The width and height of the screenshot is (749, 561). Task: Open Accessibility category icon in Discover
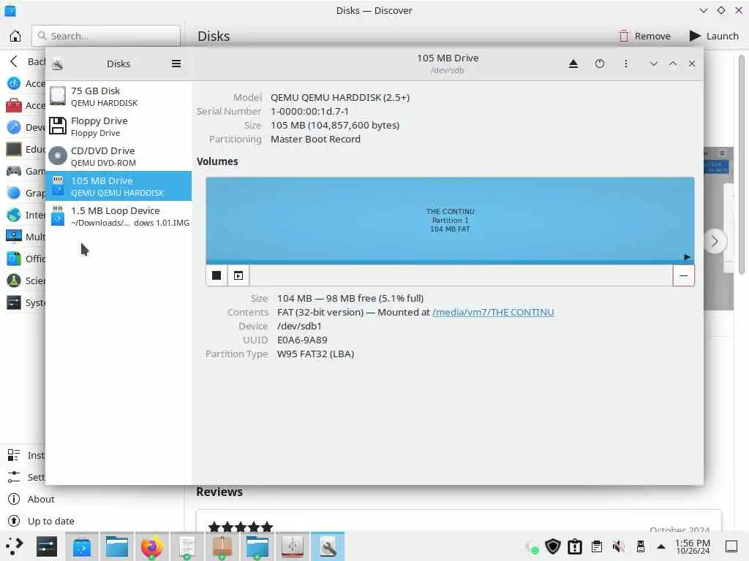[x=14, y=83]
